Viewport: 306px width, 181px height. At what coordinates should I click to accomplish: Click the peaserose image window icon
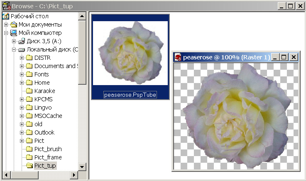point(178,57)
